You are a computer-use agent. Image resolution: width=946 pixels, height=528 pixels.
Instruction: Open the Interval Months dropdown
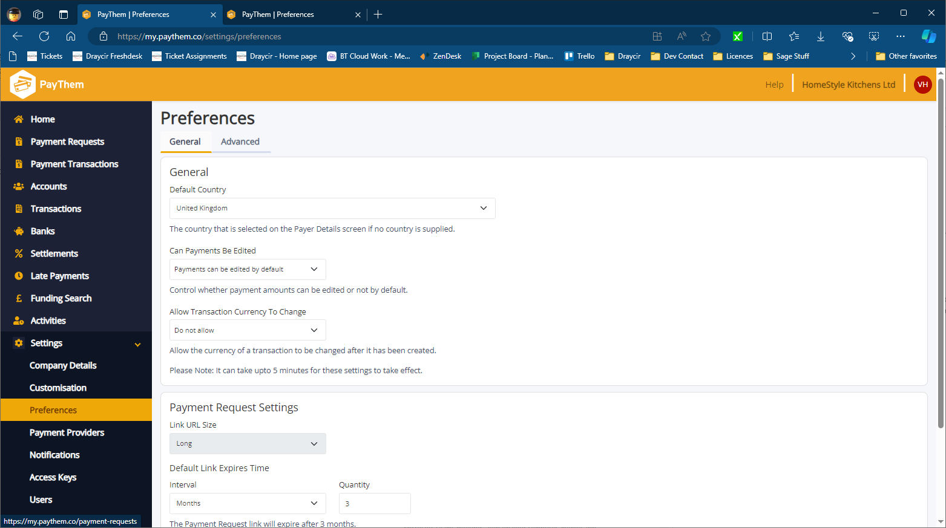pos(248,503)
